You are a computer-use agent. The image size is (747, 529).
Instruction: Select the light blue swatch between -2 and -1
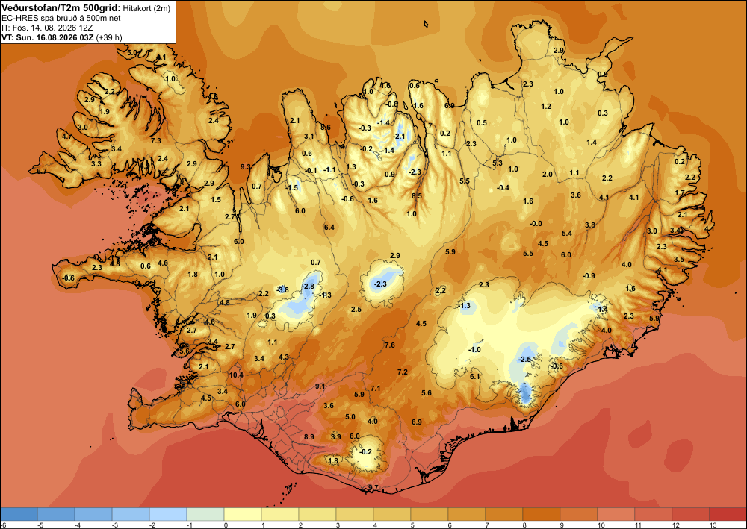click(167, 514)
